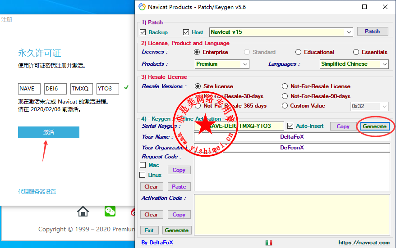The width and height of the screenshot is (396, 248).
Task: Click the DEI6 license key field
Action: point(55,89)
